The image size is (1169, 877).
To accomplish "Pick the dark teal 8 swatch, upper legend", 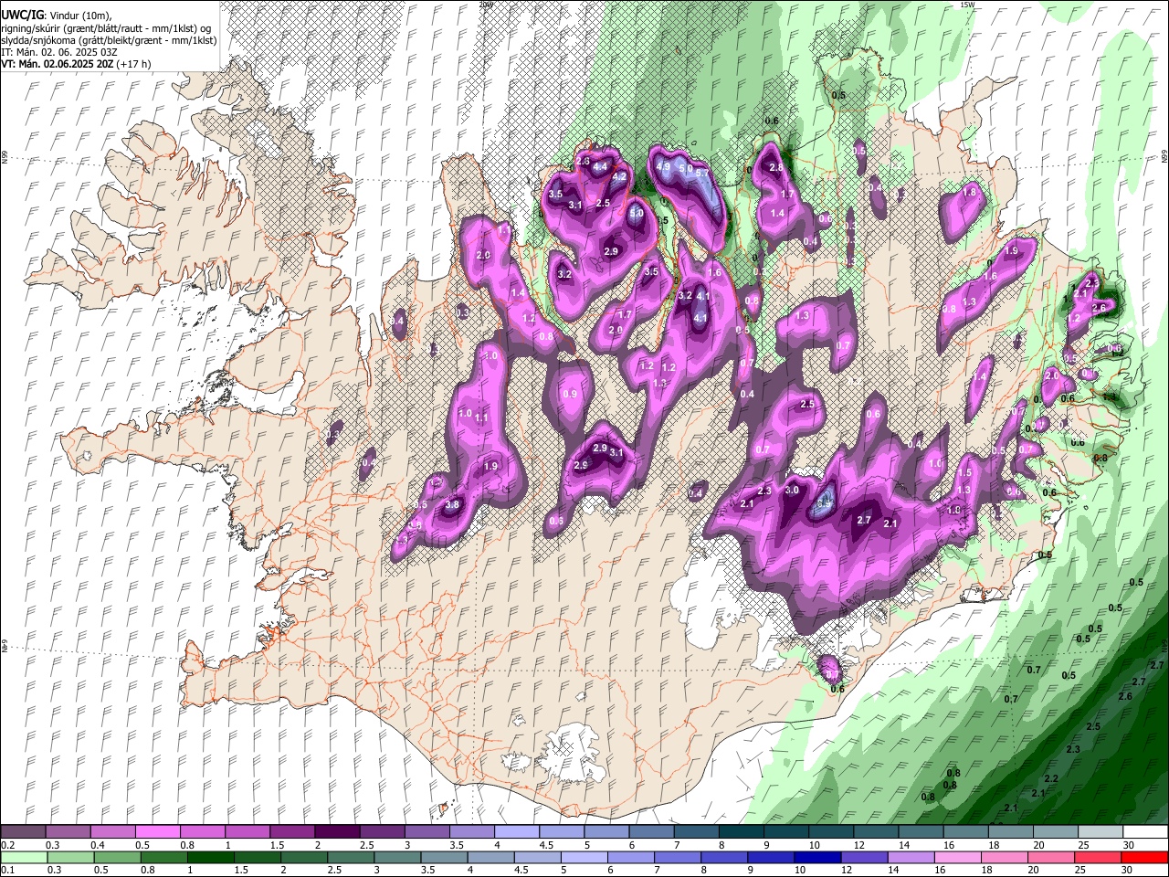I will [741, 831].
